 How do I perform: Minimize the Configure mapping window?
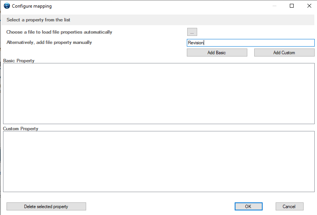click(x=275, y=6)
